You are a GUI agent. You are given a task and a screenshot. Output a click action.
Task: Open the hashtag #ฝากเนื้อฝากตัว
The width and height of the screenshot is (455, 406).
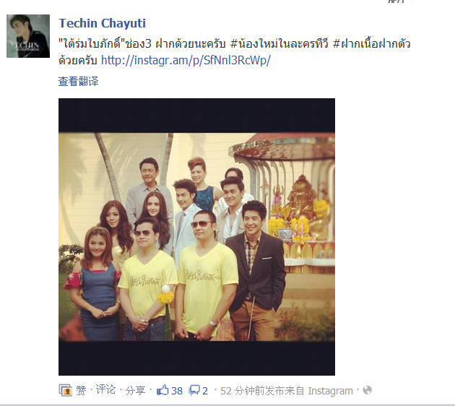tap(372, 44)
